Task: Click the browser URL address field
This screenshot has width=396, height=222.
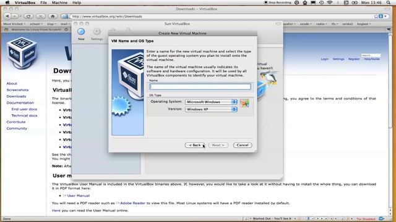Action: coord(222,17)
